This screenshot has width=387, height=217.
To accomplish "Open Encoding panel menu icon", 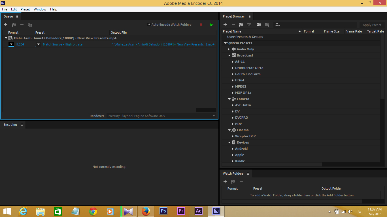I will coord(22,125).
